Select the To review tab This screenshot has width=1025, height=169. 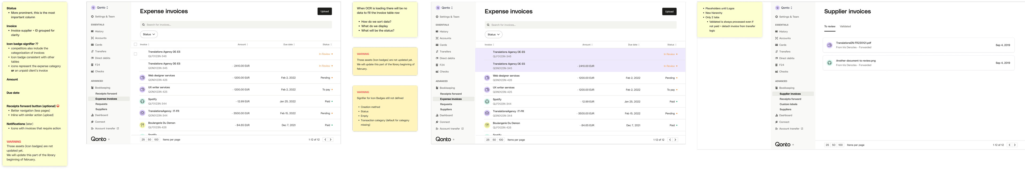[x=830, y=27]
